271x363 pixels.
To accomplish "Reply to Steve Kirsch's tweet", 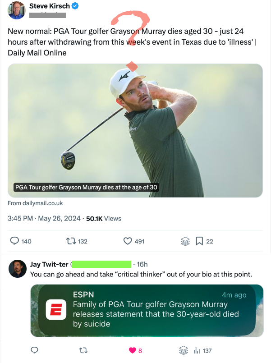I will click(14, 241).
